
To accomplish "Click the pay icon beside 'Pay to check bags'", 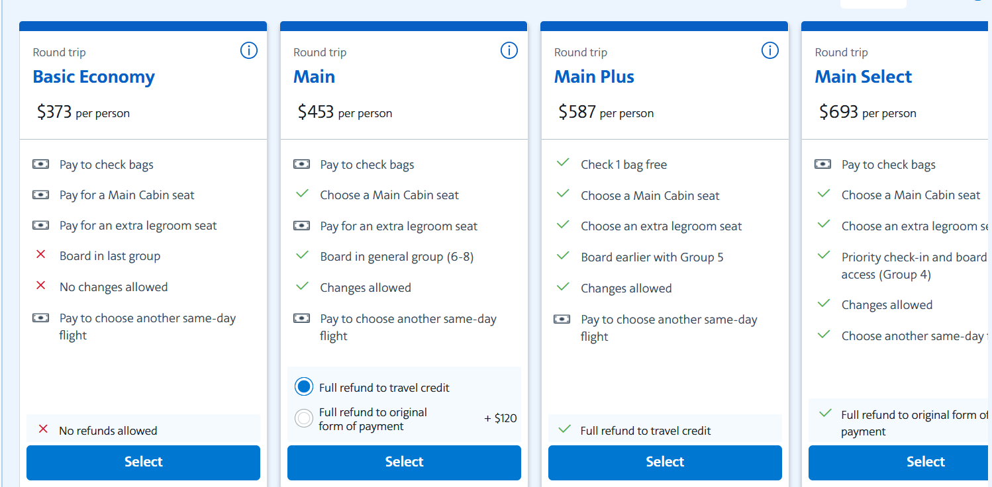I will pos(40,164).
